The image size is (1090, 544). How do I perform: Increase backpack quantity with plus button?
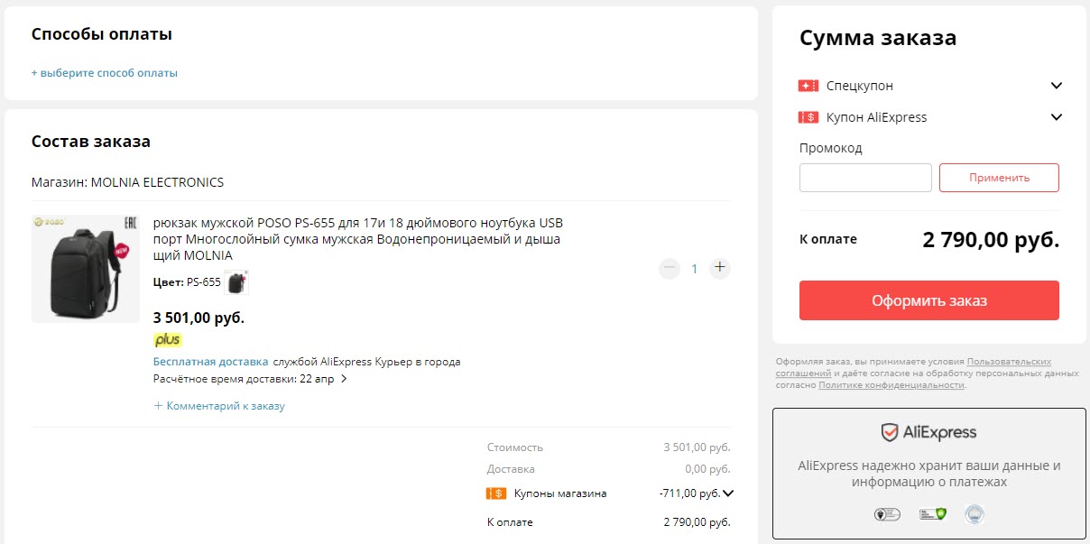point(719,268)
